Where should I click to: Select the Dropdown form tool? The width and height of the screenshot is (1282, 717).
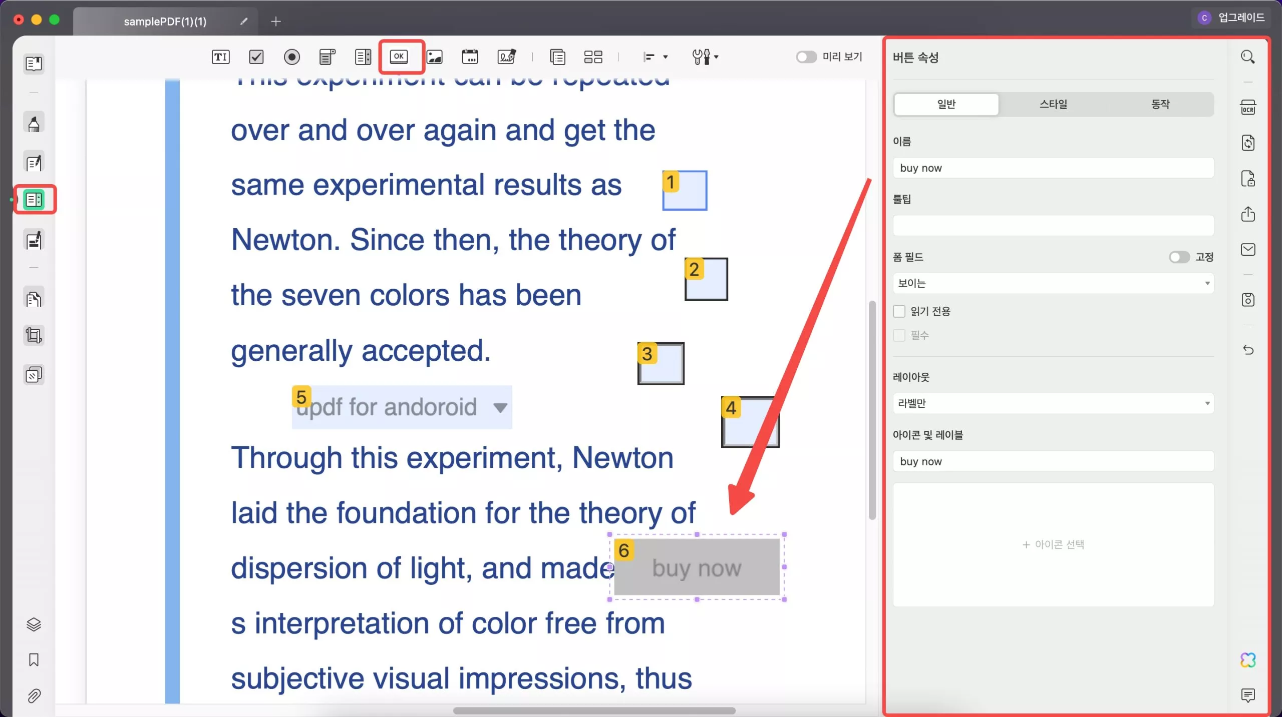(327, 57)
